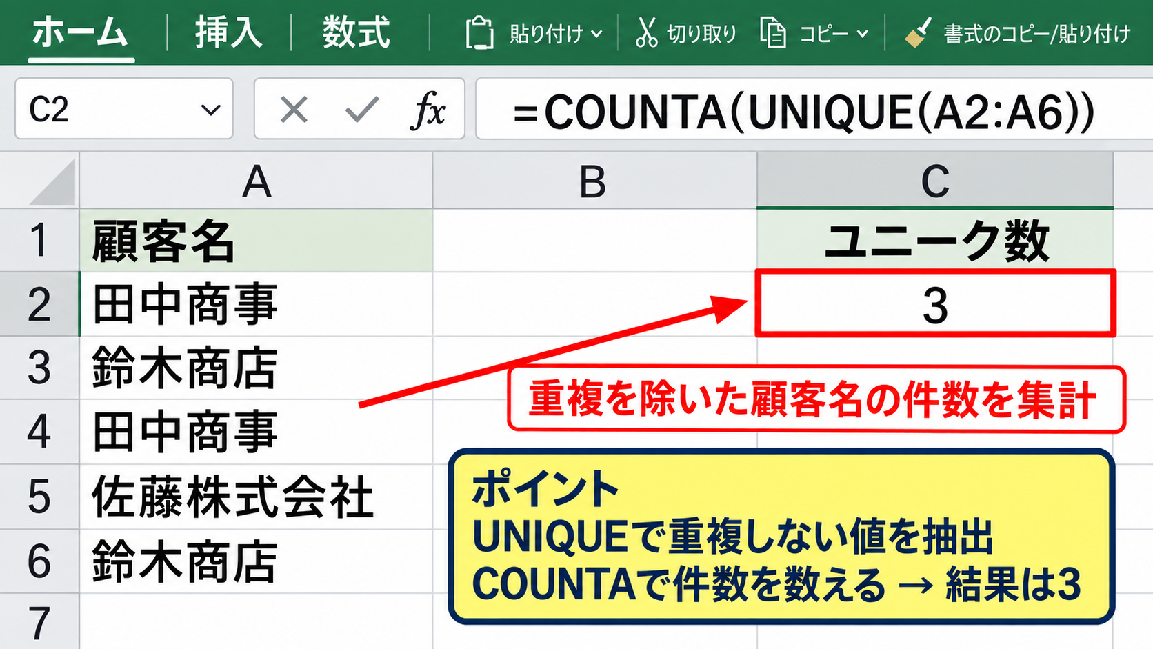Expand the 貼り付け dropdown arrow
Image resolution: width=1153 pixels, height=649 pixels.
(x=597, y=34)
